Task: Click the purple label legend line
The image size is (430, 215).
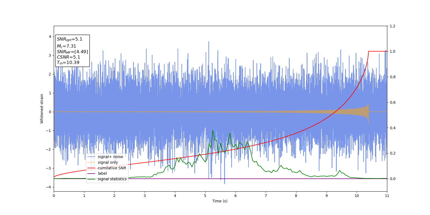Action: click(x=91, y=173)
